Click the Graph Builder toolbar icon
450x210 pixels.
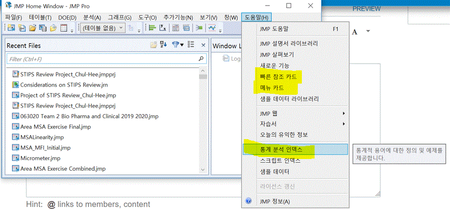[187, 28]
